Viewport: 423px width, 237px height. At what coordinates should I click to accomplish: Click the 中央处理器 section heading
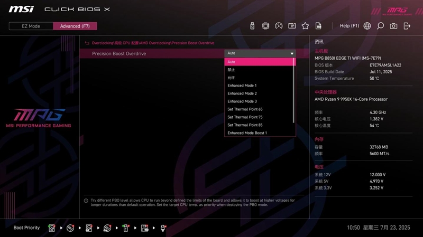pos(326,92)
